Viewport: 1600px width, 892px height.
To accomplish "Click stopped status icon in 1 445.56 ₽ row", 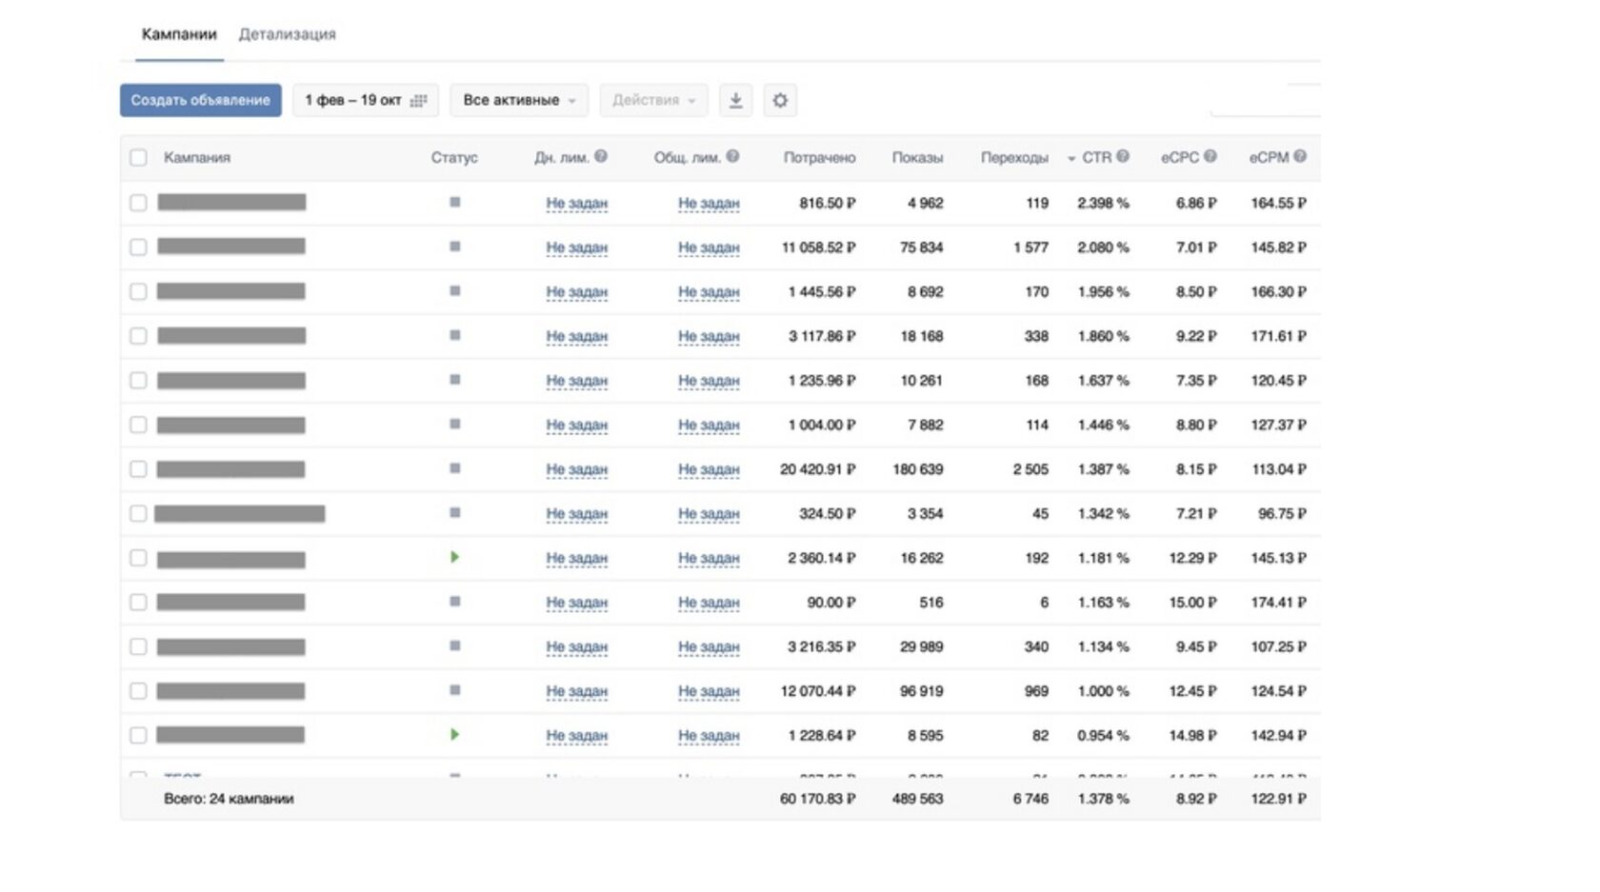I will 454,290.
